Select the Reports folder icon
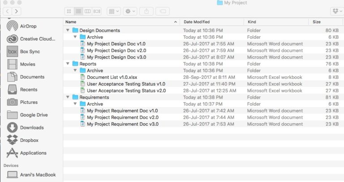This screenshot has height=182, width=344. tap(75, 64)
